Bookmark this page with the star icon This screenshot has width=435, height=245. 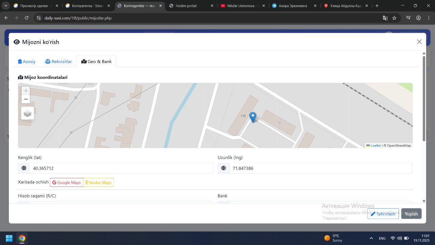[394, 18]
